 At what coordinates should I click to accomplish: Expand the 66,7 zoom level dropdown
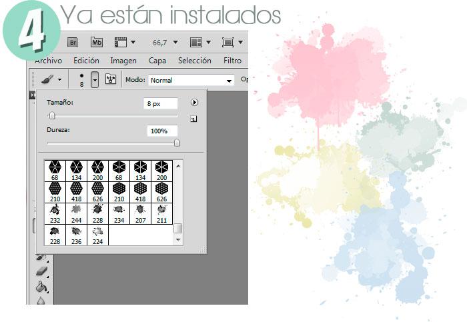[x=168, y=41]
